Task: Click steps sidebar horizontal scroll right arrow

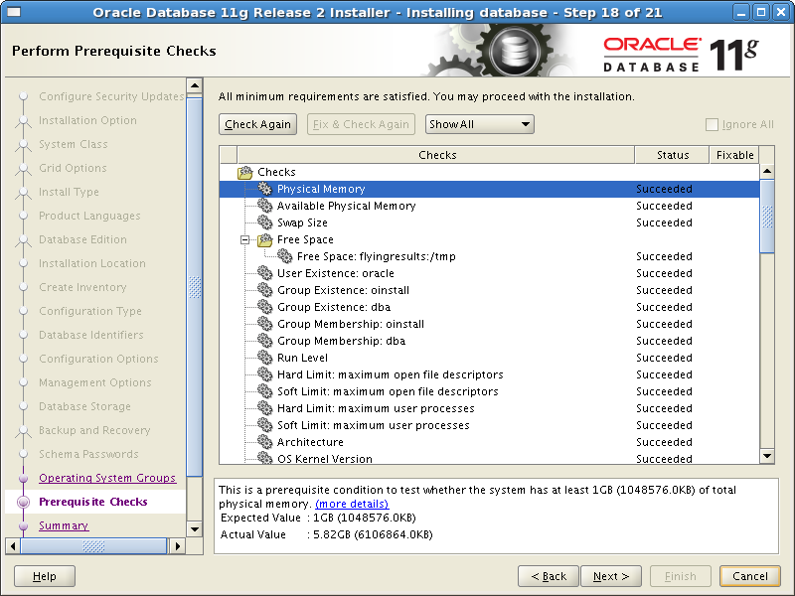Action: (177, 546)
